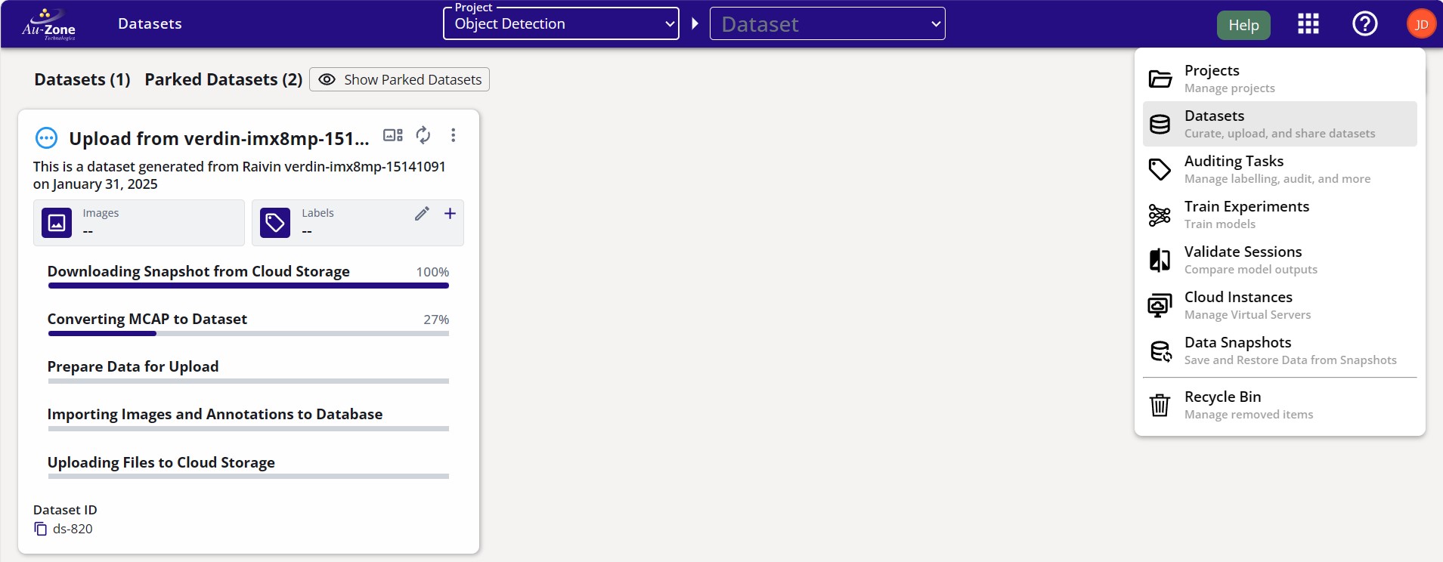
Task: Add a label with the plus icon
Action: point(450,214)
